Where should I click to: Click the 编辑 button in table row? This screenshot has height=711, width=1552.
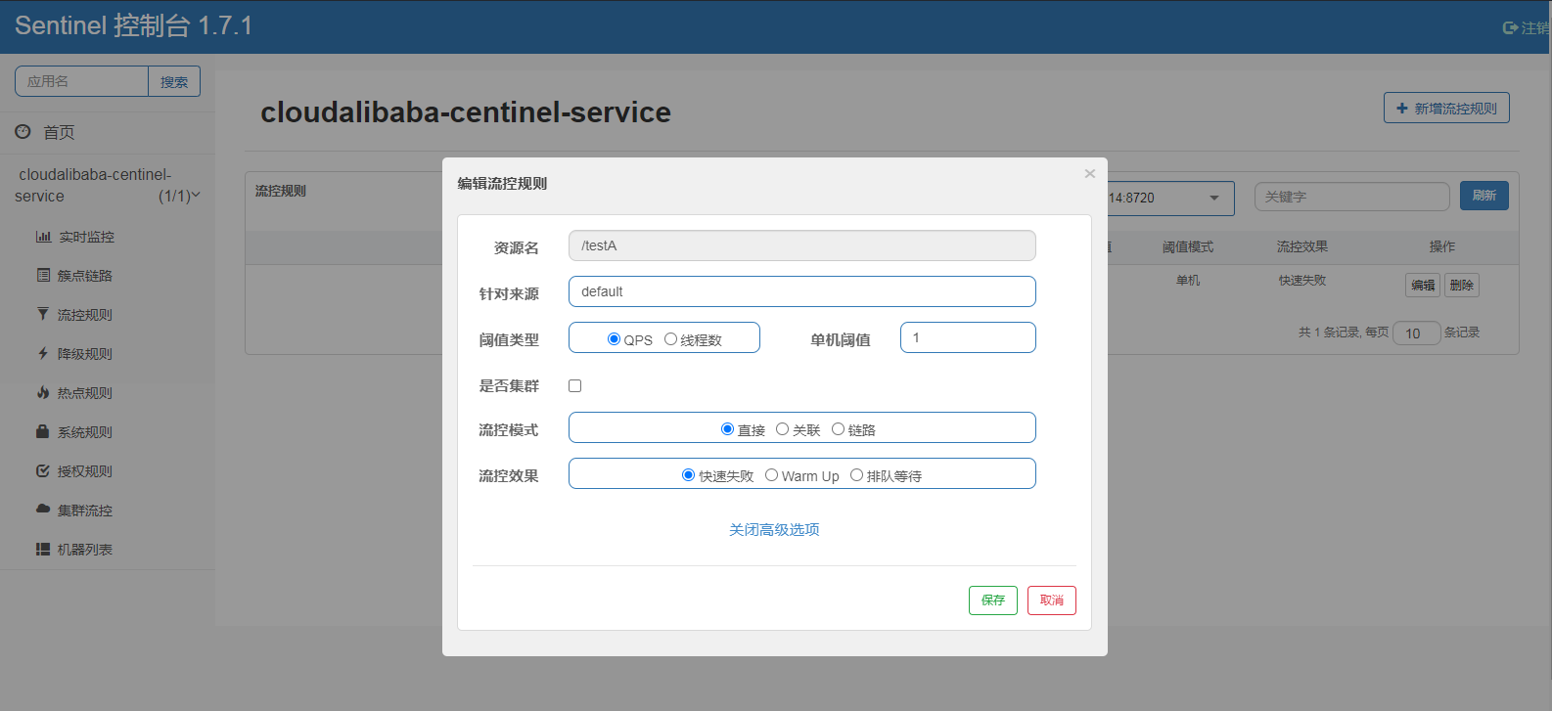click(1423, 285)
